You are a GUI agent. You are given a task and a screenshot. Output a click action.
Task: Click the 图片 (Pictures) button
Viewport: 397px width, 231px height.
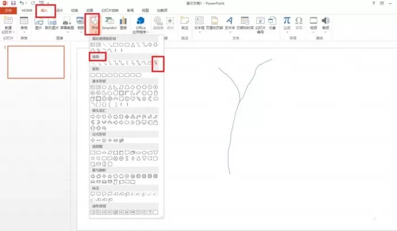pos(39,24)
